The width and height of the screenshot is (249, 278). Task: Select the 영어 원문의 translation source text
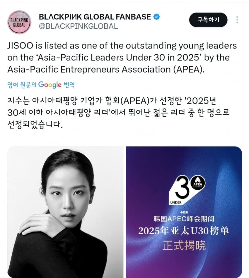click(x=22, y=85)
